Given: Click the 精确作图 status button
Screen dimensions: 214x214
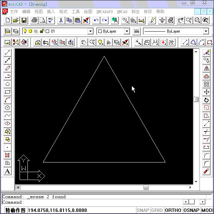Looking at the screenshot, I should [15, 210].
